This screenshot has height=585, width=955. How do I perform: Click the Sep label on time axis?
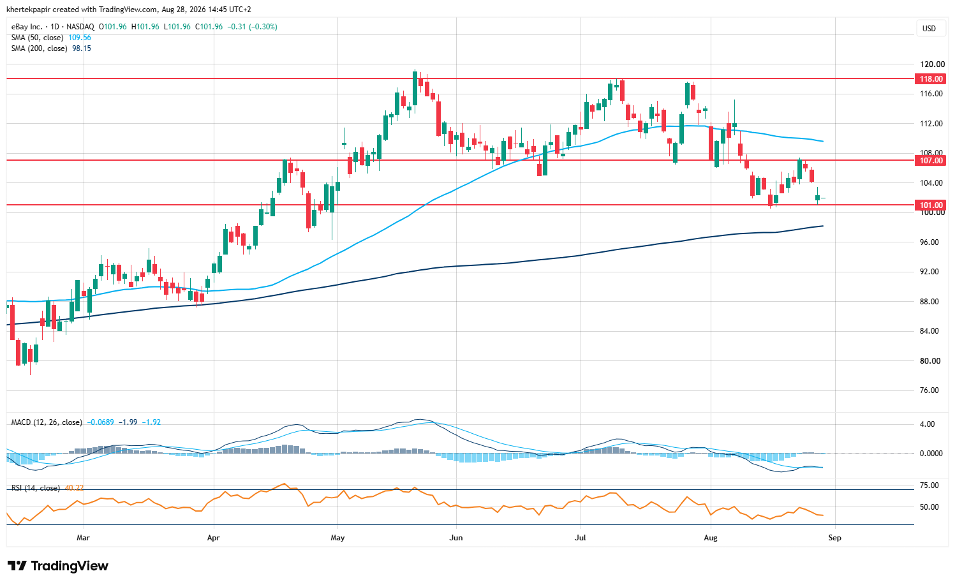(834, 538)
